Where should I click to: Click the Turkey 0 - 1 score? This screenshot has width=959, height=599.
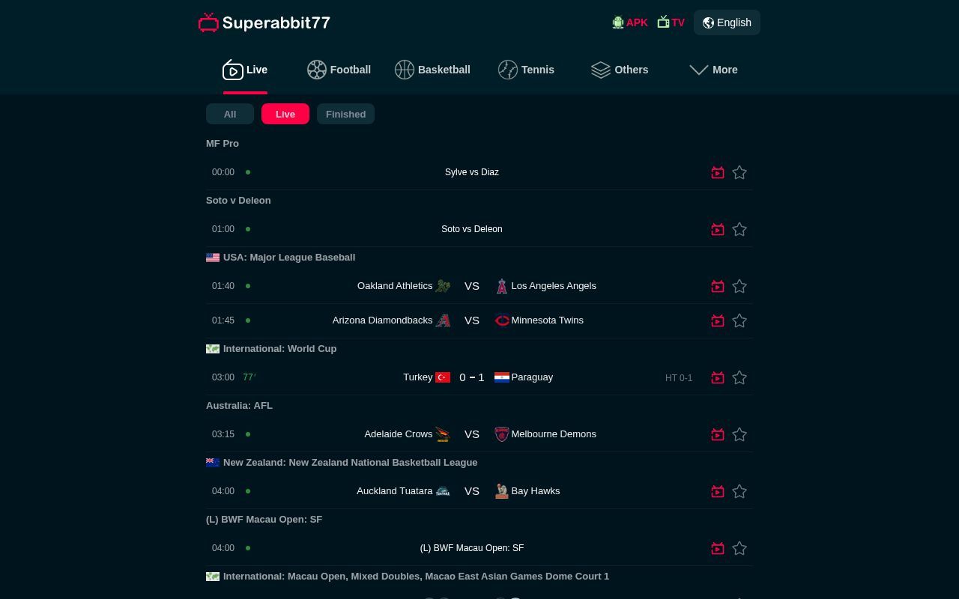click(x=472, y=377)
